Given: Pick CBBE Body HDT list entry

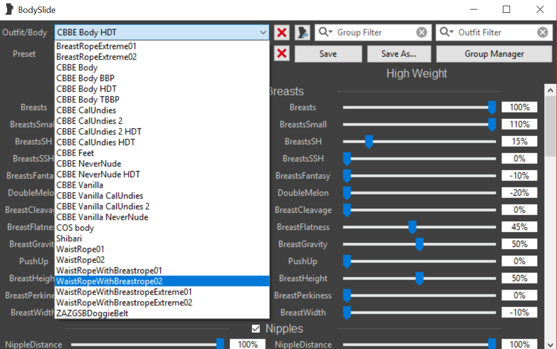Looking at the screenshot, I should 162,89.
